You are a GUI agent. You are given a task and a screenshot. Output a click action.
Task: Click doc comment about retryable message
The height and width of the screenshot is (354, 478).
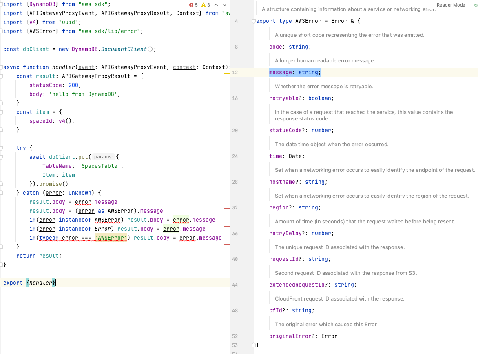click(x=324, y=87)
